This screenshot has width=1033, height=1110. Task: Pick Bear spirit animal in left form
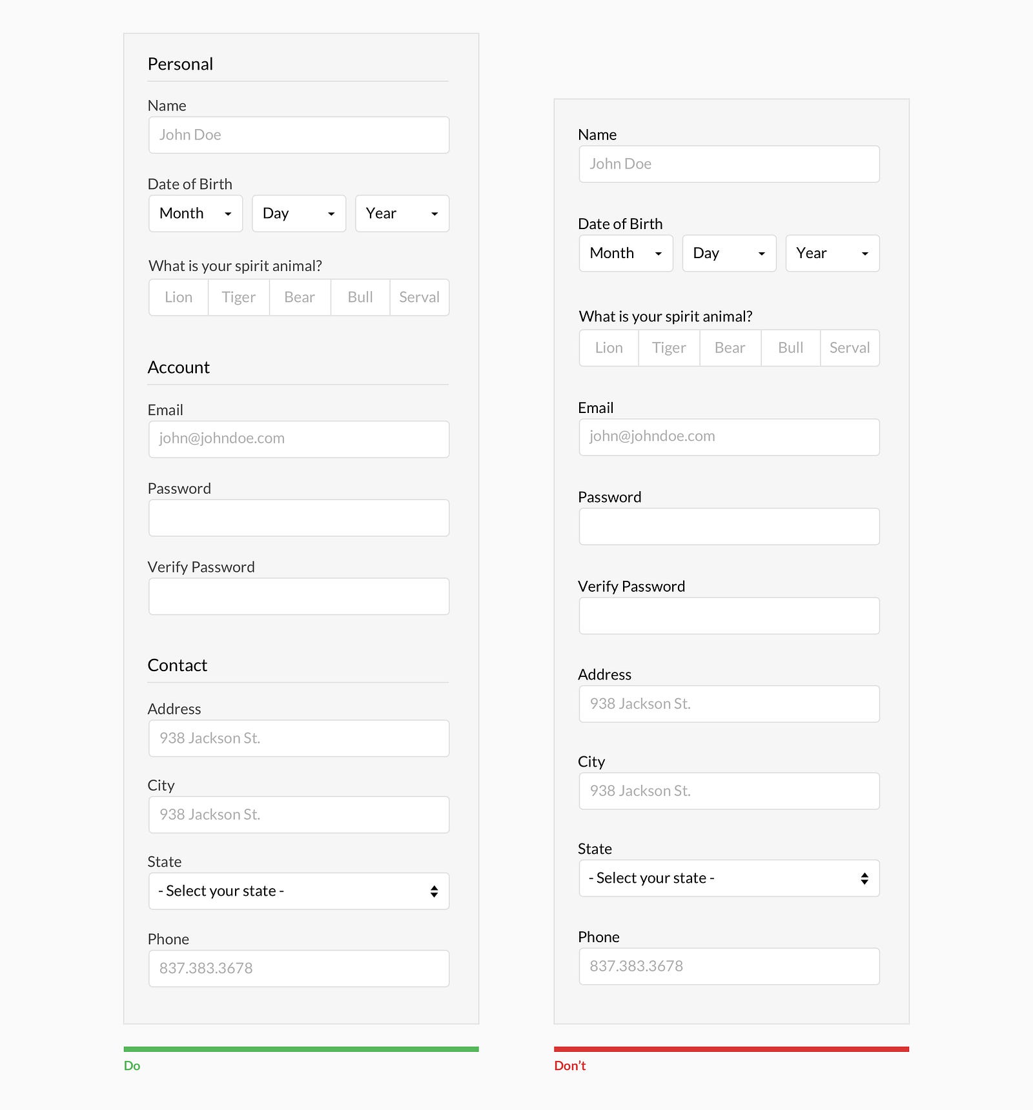(x=300, y=298)
